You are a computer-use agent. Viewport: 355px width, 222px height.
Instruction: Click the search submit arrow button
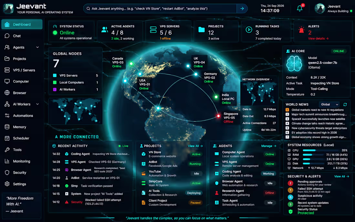click(x=242, y=9)
